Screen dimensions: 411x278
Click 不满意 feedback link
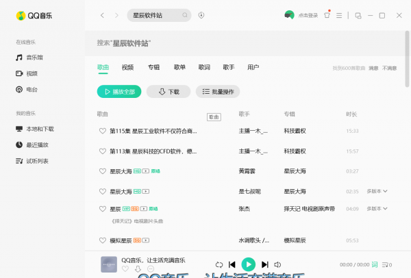point(389,68)
